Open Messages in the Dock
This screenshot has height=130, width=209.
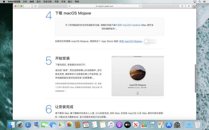pyautogui.click(x=53, y=125)
